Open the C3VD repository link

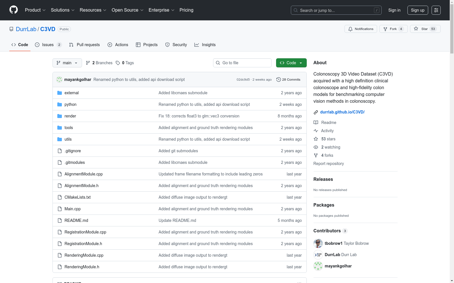coord(48,29)
